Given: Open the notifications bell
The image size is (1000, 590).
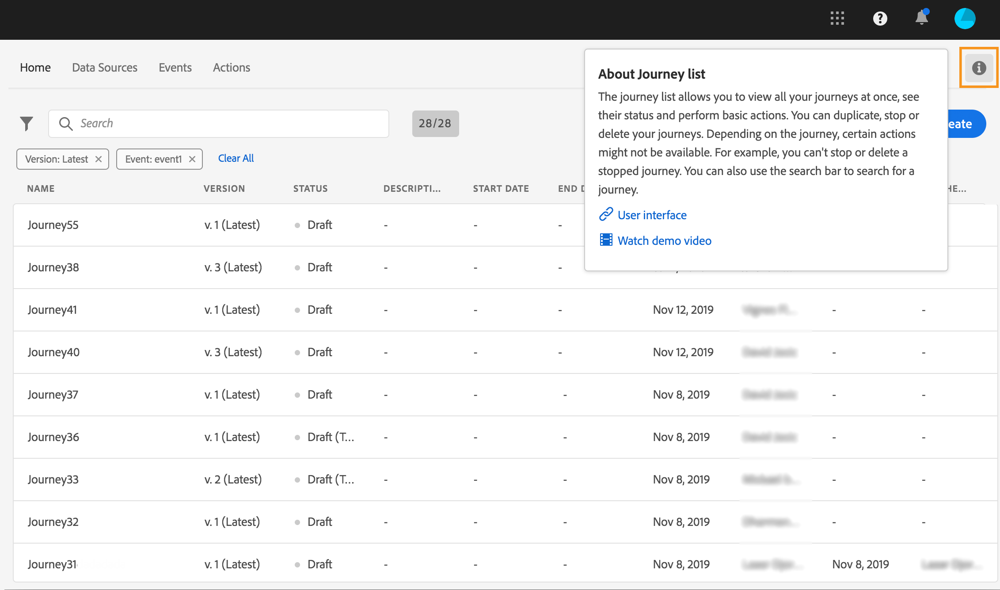Looking at the screenshot, I should [921, 18].
